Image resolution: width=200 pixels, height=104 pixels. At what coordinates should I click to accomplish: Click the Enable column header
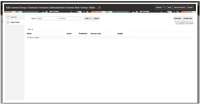[x=120, y=34]
